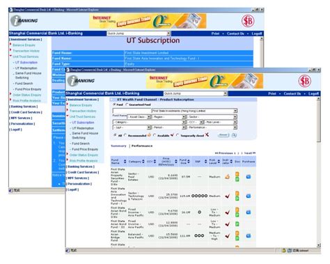Open the Period dropdown
330x264 pixels.
point(168,127)
